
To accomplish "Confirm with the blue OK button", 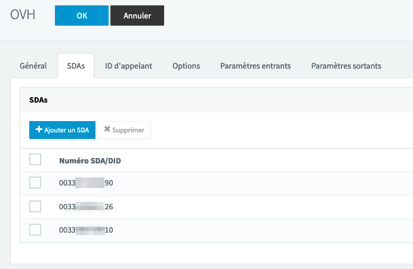I will 81,16.
